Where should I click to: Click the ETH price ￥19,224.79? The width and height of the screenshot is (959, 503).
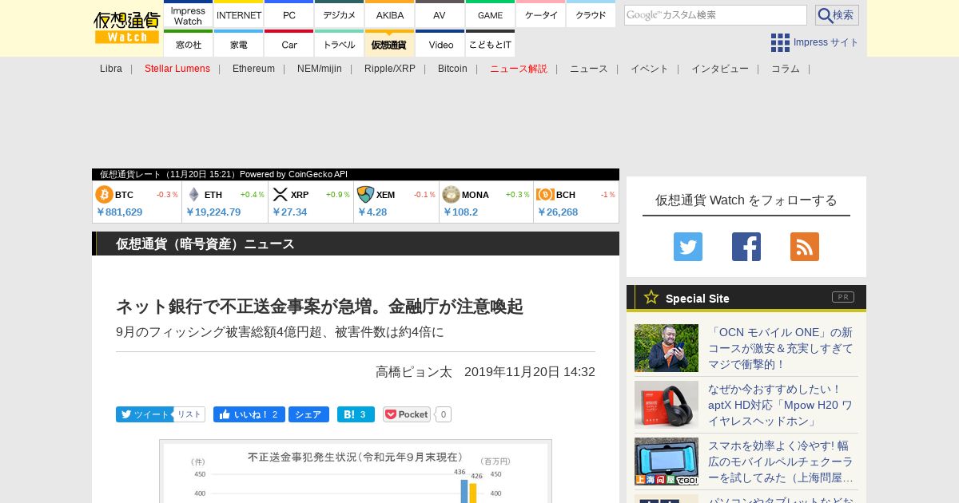pyautogui.click(x=213, y=212)
